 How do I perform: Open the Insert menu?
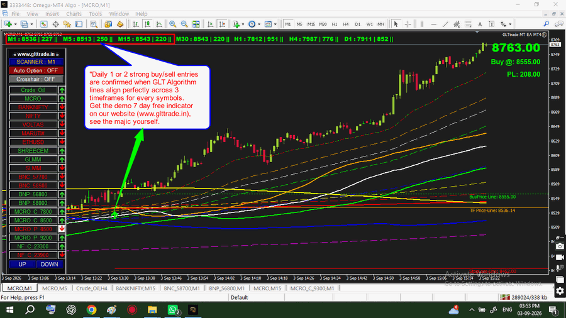click(x=52, y=14)
